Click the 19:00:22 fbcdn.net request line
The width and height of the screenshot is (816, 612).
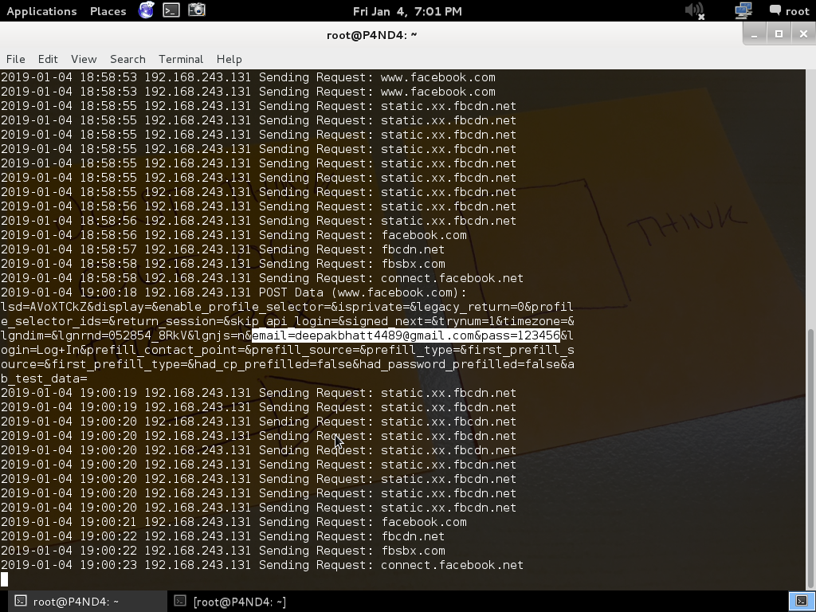click(x=223, y=536)
